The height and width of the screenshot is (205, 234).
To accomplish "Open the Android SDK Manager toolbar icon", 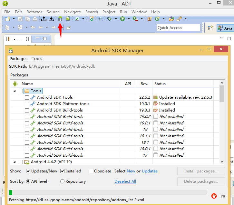I will (x=60, y=19).
